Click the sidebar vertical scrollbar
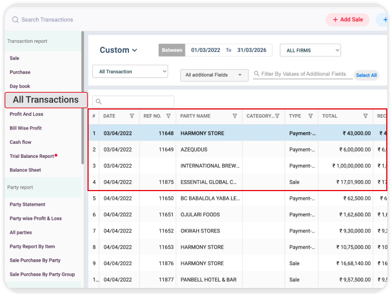 82,97
